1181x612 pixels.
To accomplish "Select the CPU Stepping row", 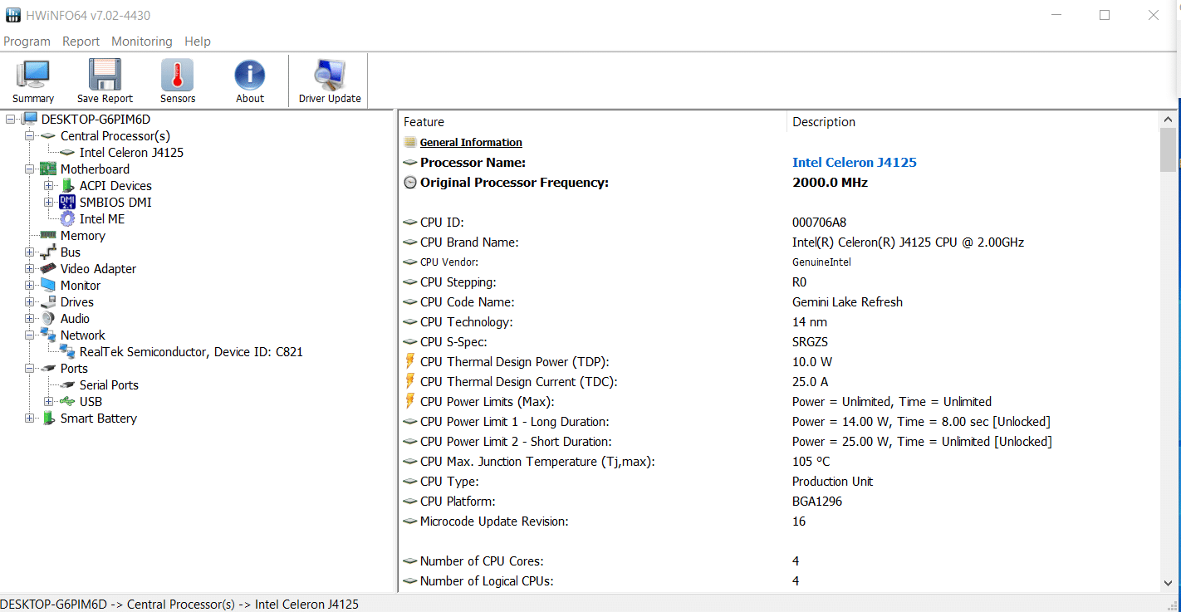I will tap(779, 282).
